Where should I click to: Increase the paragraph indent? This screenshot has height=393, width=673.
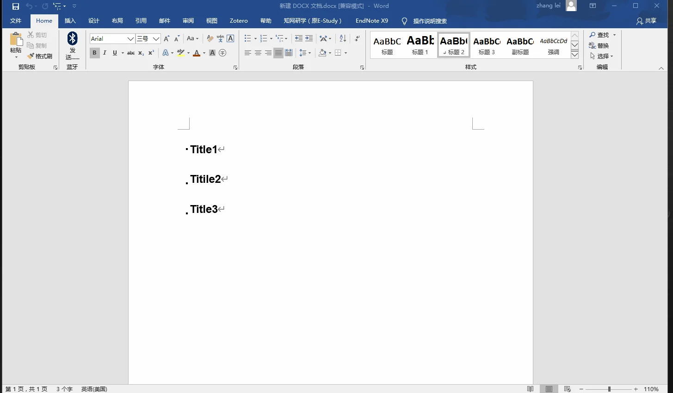pos(309,38)
